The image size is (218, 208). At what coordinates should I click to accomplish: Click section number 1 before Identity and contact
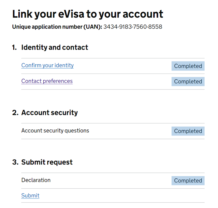[x=14, y=48]
